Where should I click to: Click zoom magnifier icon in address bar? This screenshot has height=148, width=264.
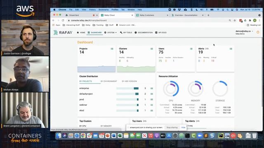click(x=230, y=20)
